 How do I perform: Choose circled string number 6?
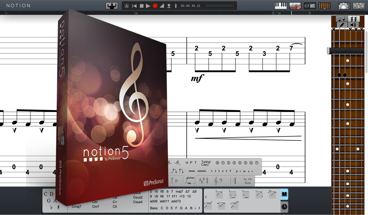pos(251,163)
